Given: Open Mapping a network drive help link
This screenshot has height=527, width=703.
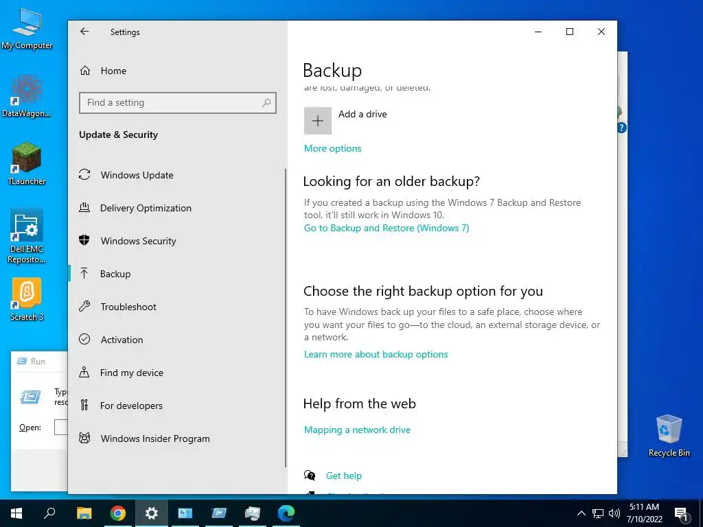Looking at the screenshot, I should 357,430.
